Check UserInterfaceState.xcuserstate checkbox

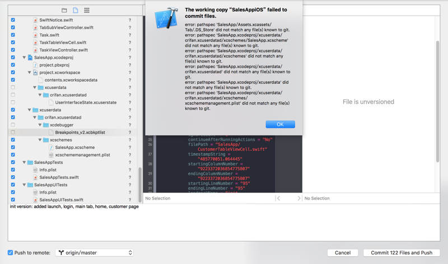[x=13, y=102]
